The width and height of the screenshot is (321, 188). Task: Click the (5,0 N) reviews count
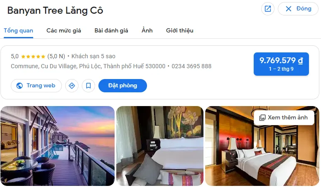(56, 56)
